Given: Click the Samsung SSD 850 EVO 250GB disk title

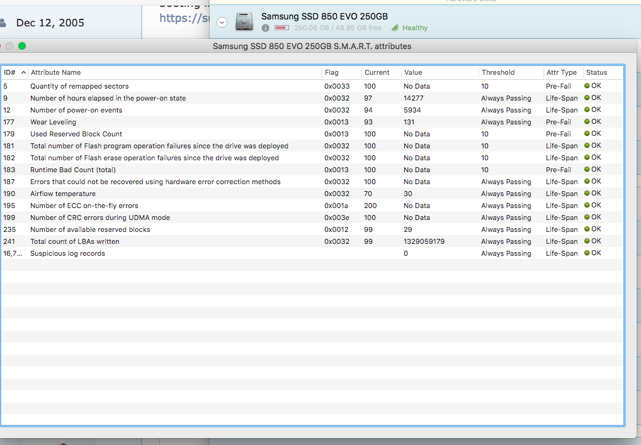Looking at the screenshot, I should tap(324, 16).
